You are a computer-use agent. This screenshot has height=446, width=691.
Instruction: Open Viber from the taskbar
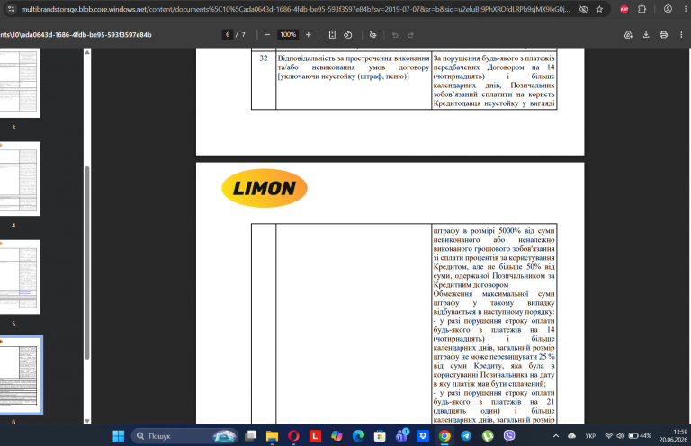click(509, 436)
